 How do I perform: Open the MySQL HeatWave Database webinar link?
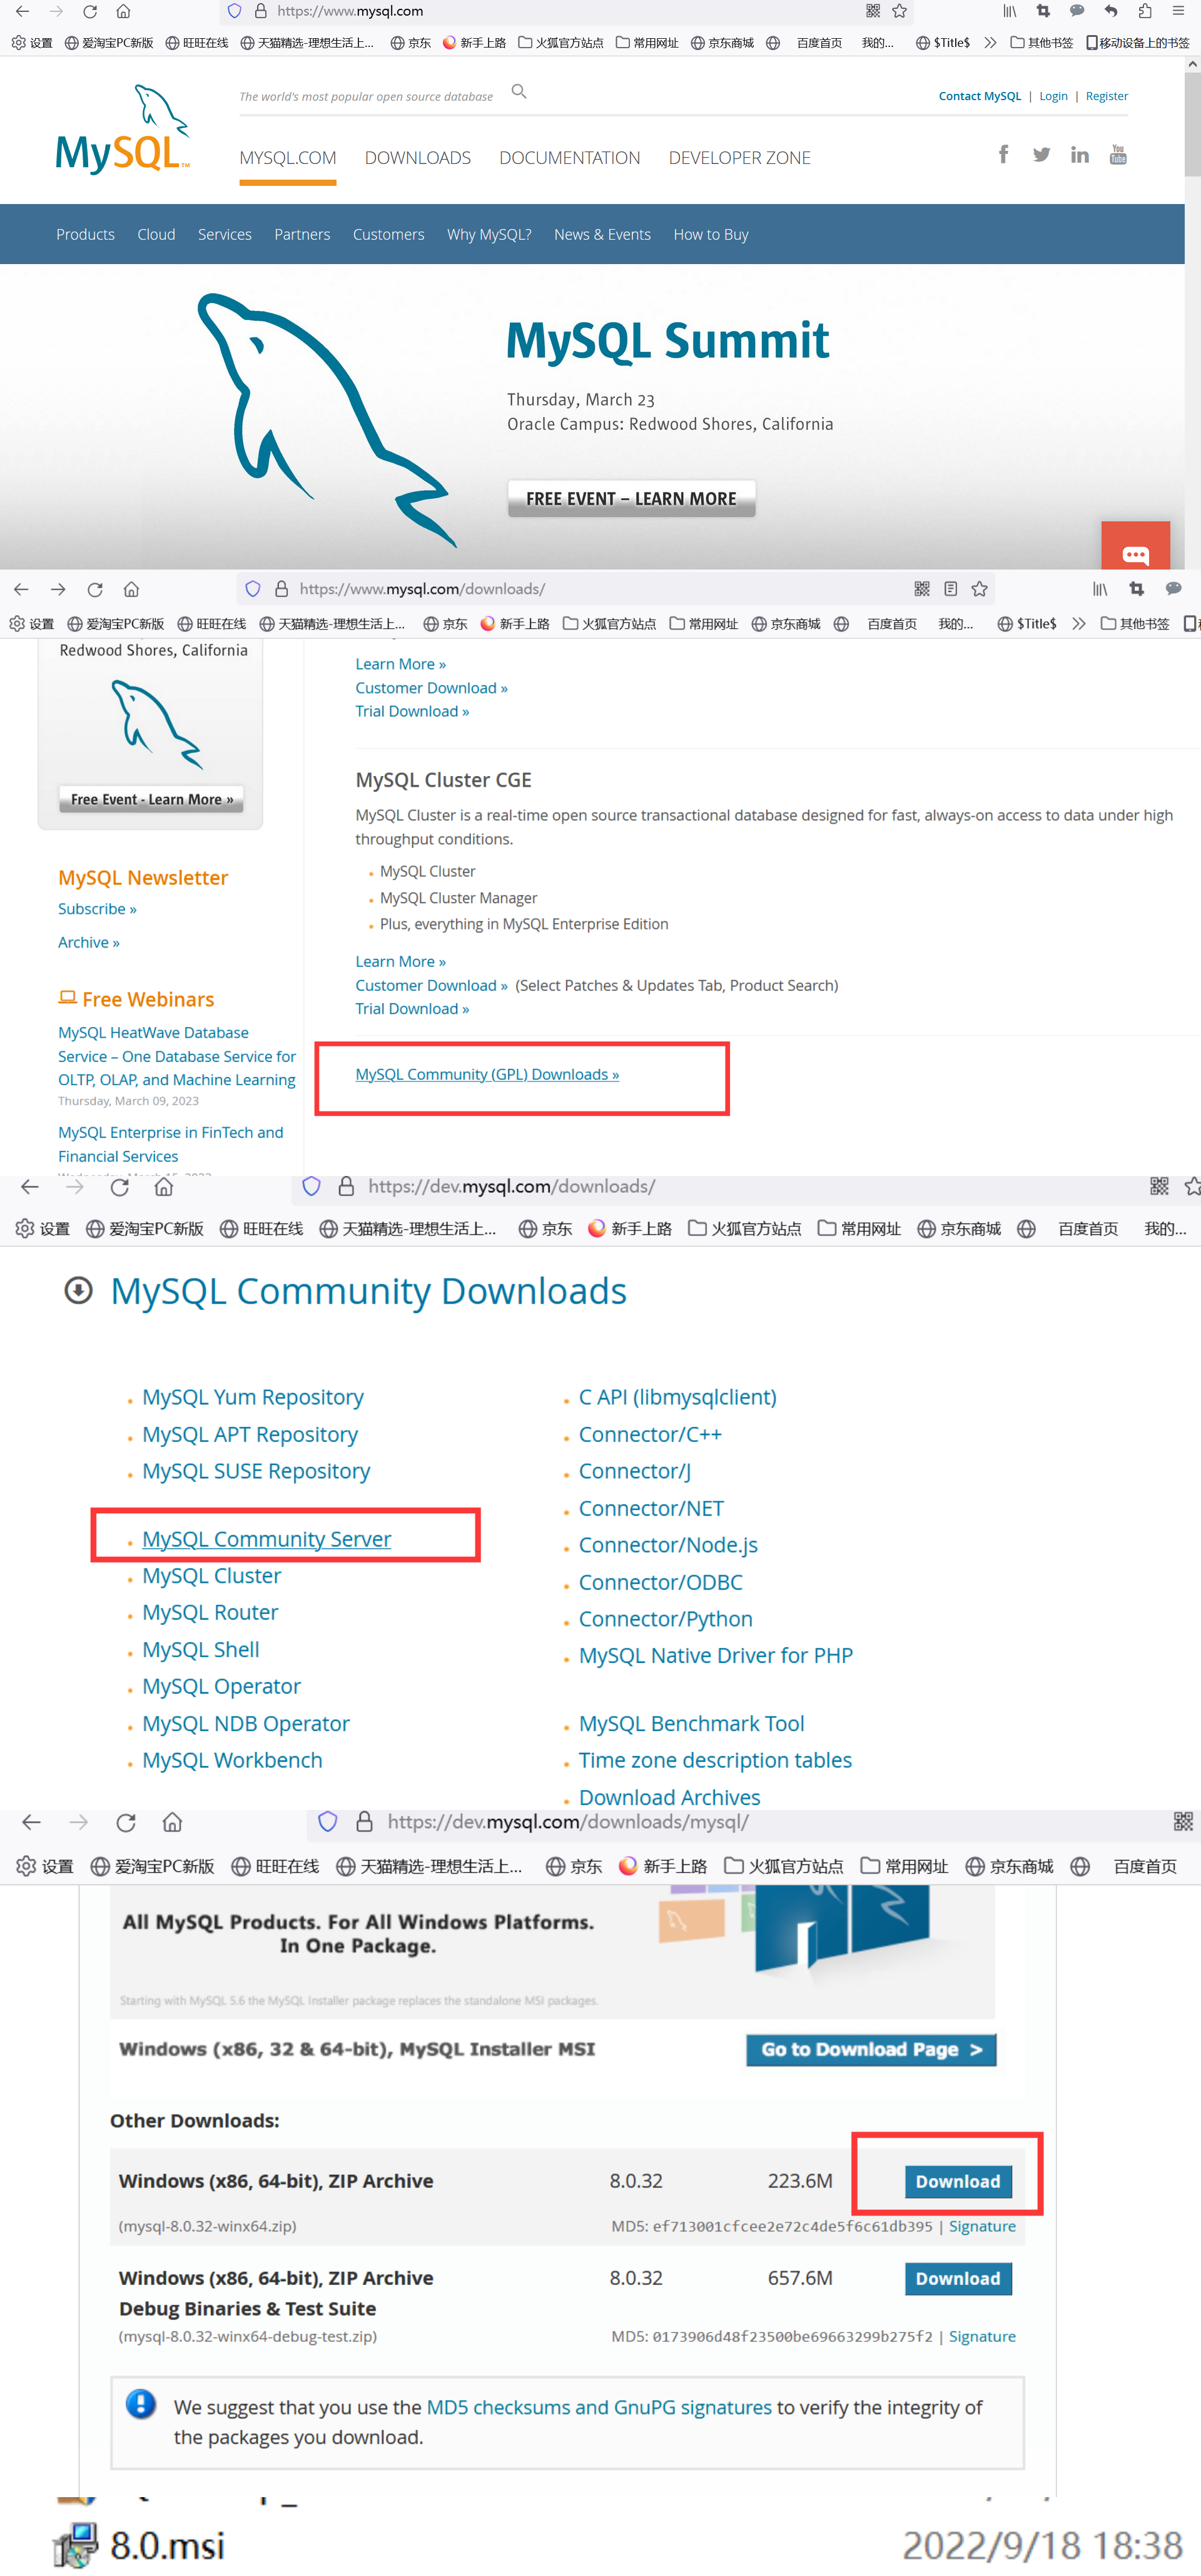[177, 1056]
